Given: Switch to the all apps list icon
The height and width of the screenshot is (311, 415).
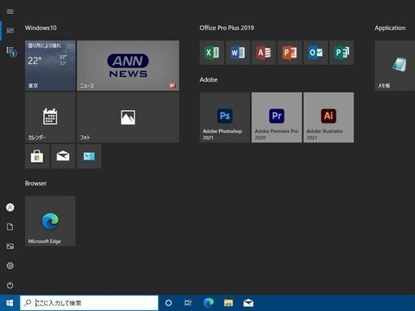Looking at the screenshot, I should point(11,51).
